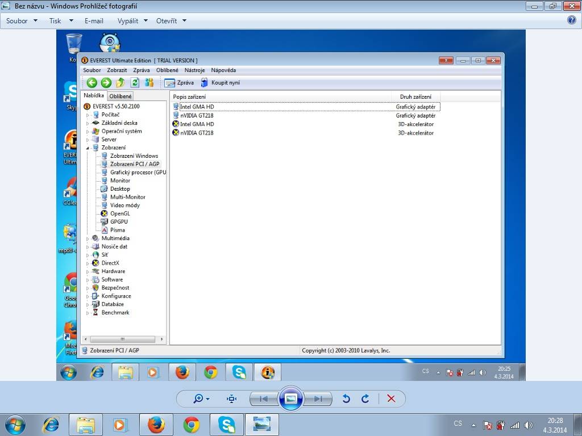
Task: Open the Zpráva report toolbar button
Action: coord(179,83)
